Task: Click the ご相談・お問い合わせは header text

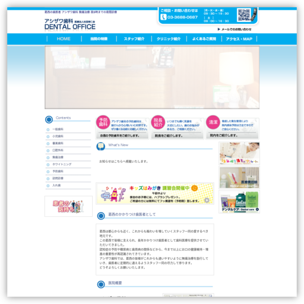Action: tap(179, 11)
